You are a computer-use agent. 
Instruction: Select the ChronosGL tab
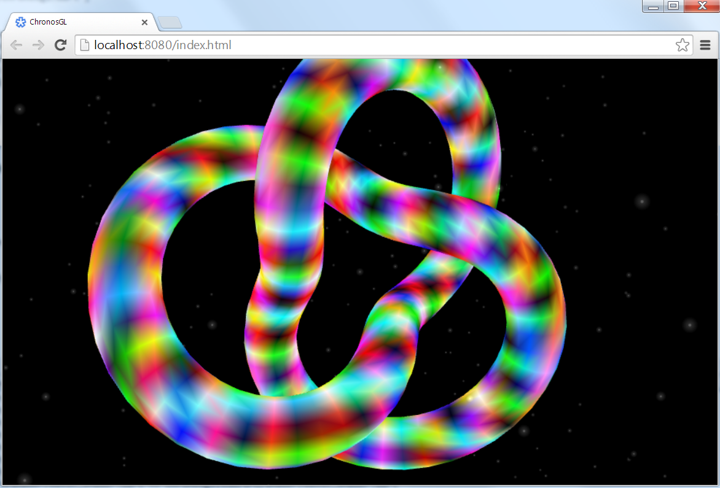(80, 22)
